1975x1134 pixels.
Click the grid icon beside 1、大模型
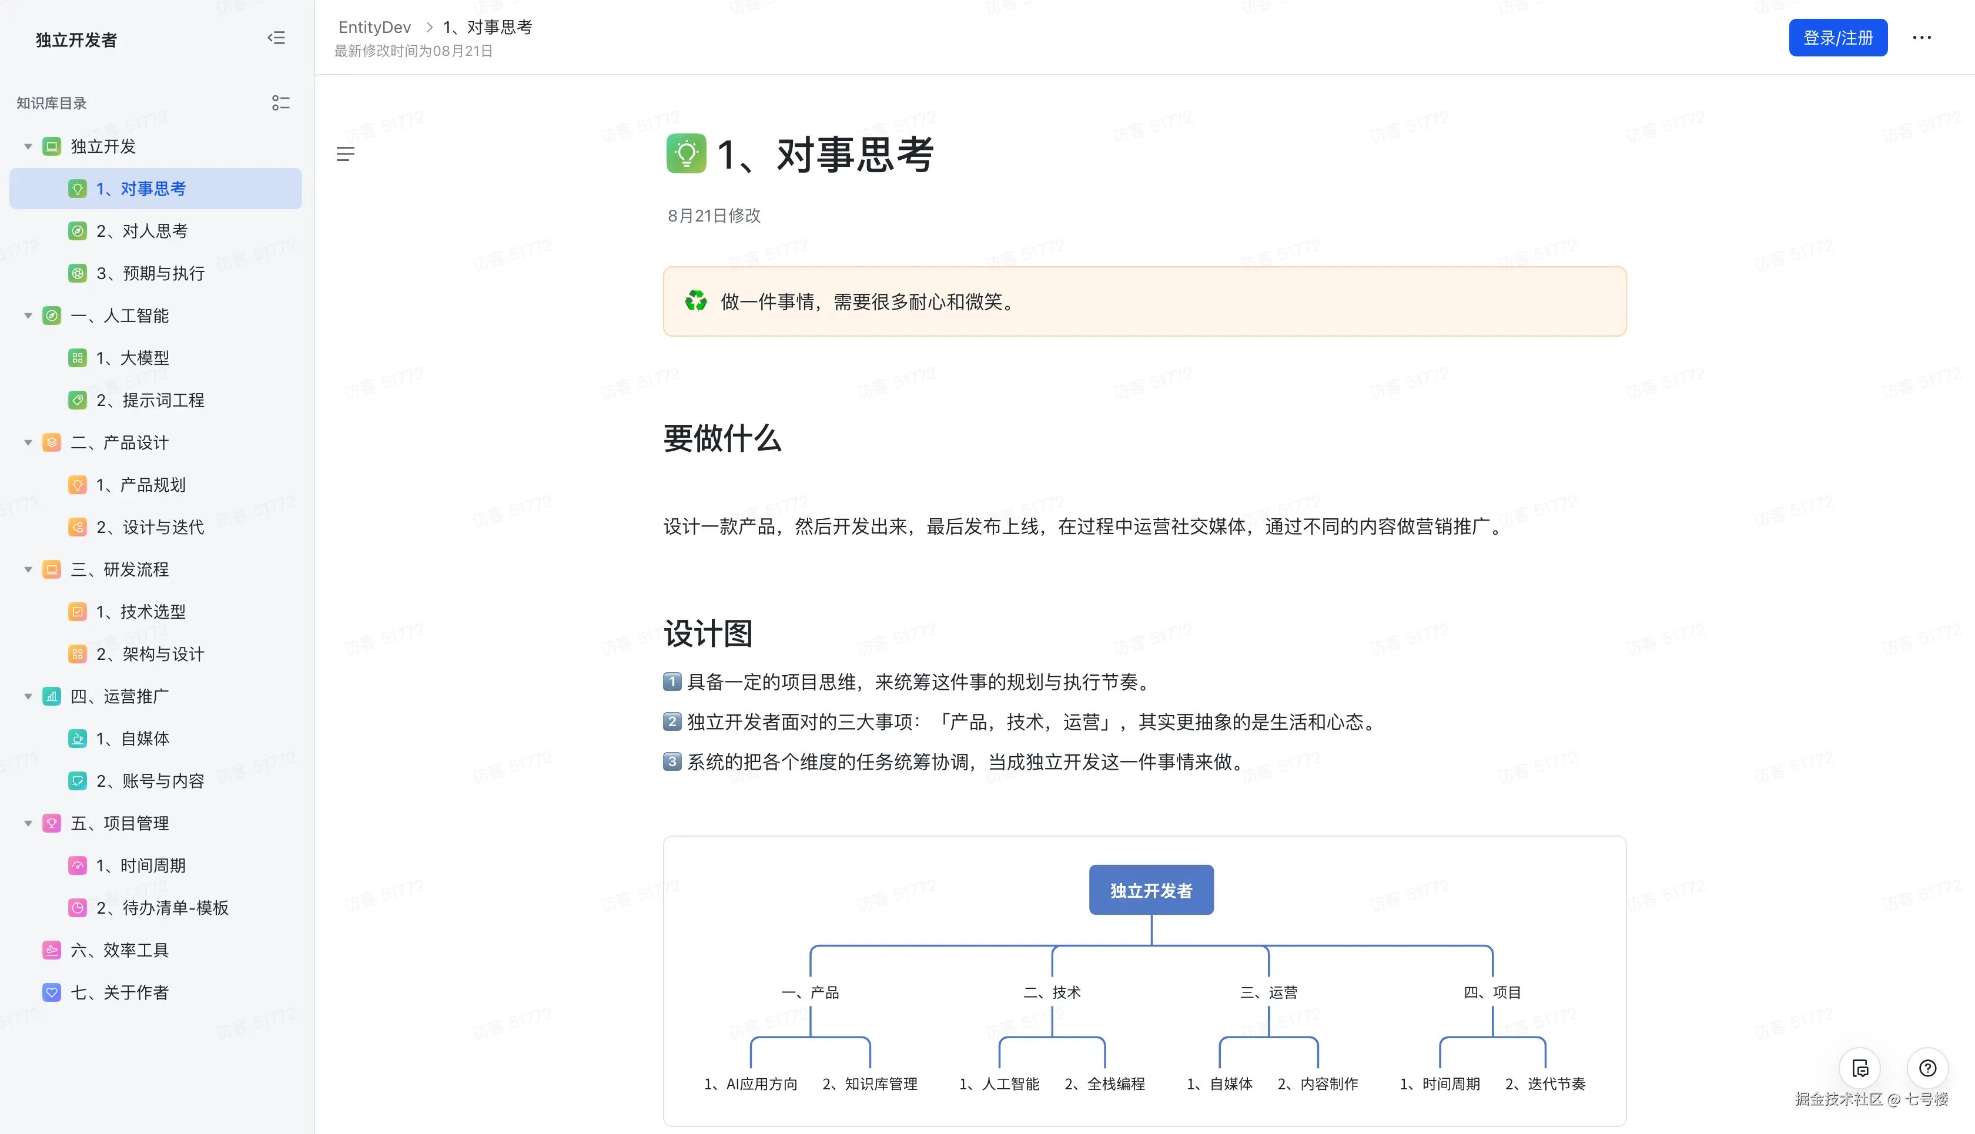coord(78,357)
